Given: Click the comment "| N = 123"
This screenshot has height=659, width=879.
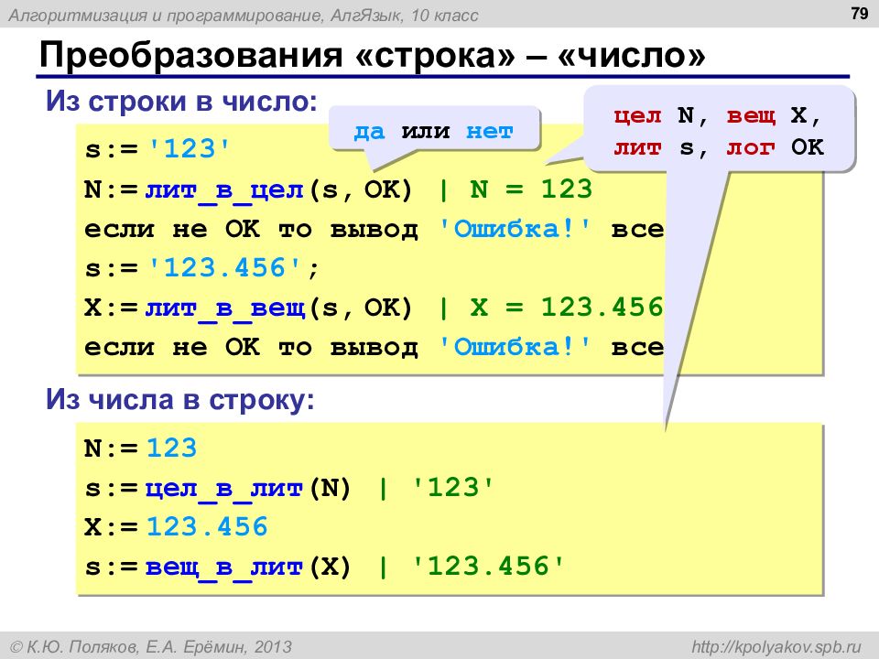Looking at the screenshot, I should point(515,189).
